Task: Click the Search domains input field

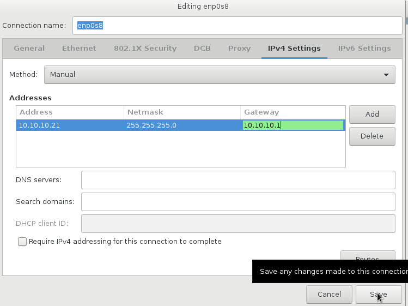Action: point(238,202)
